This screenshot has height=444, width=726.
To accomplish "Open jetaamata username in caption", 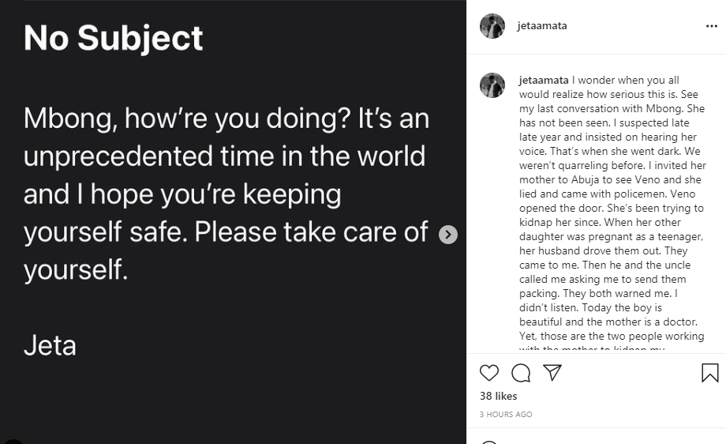I will (544, 81).
